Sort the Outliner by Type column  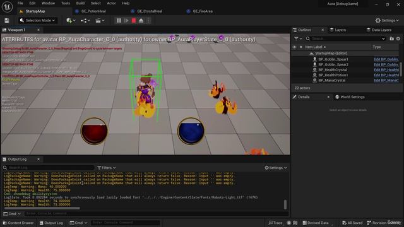[377, 47]
